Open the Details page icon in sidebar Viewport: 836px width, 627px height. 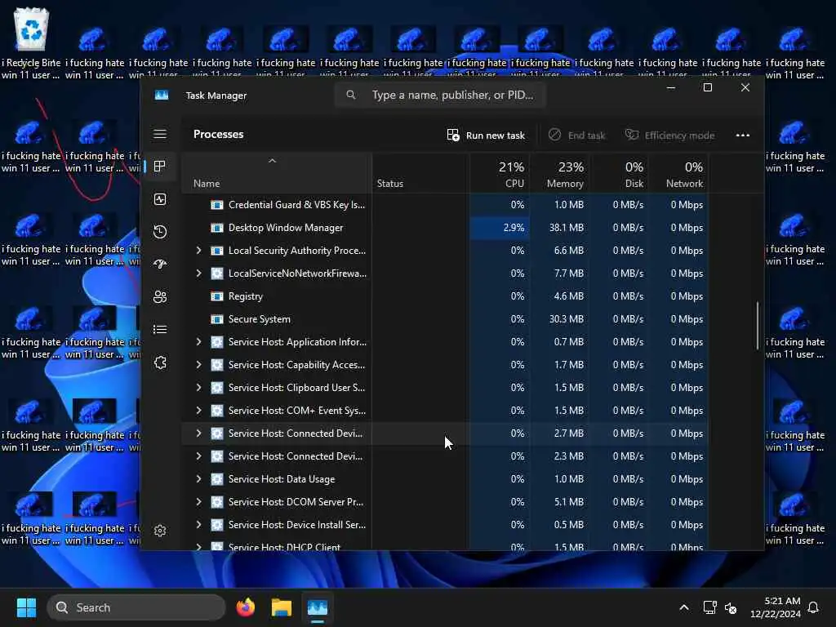[x=160, y=330]
